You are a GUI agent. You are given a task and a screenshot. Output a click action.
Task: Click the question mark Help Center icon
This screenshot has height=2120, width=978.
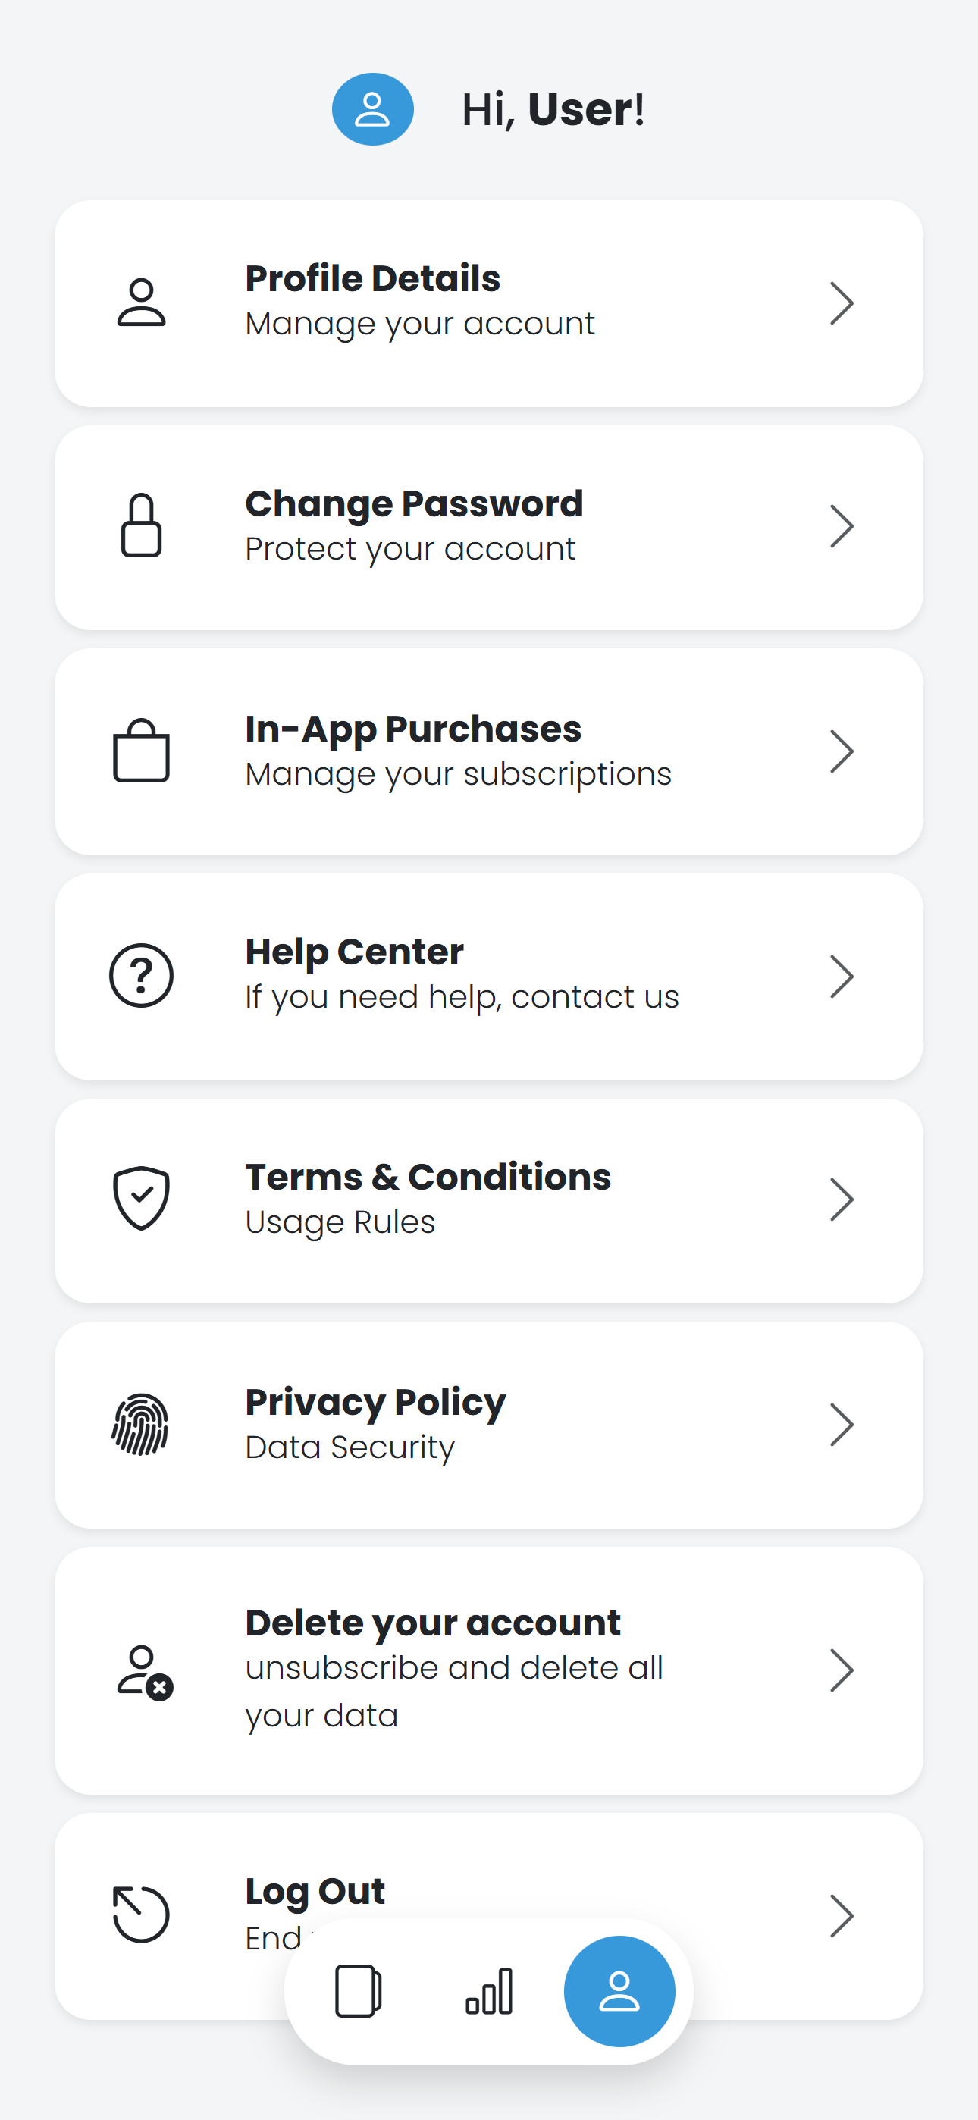pyautogui.click(x=141, y=975)
